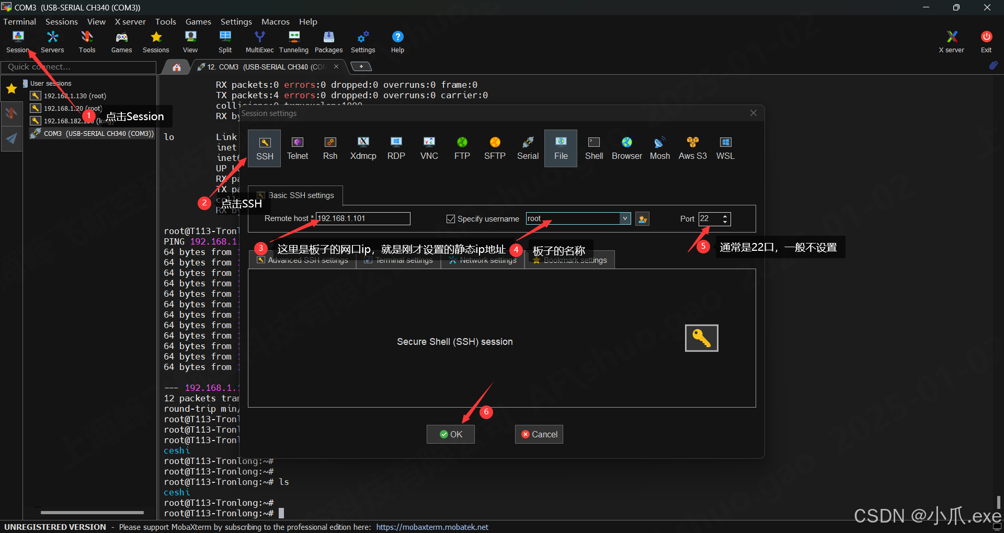Expand the username dropdown arrow

pyautogui.click(x=625, y=218)
